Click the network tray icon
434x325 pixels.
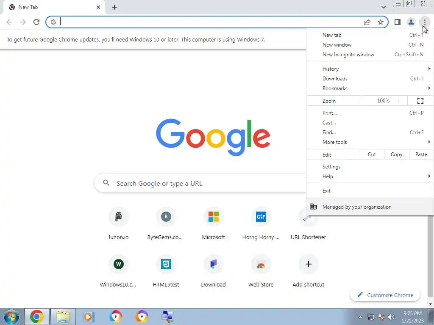pyautogui.click(x=370, y=317)
